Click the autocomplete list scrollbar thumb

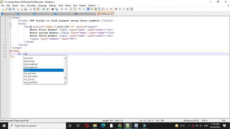tap(65, 78)
